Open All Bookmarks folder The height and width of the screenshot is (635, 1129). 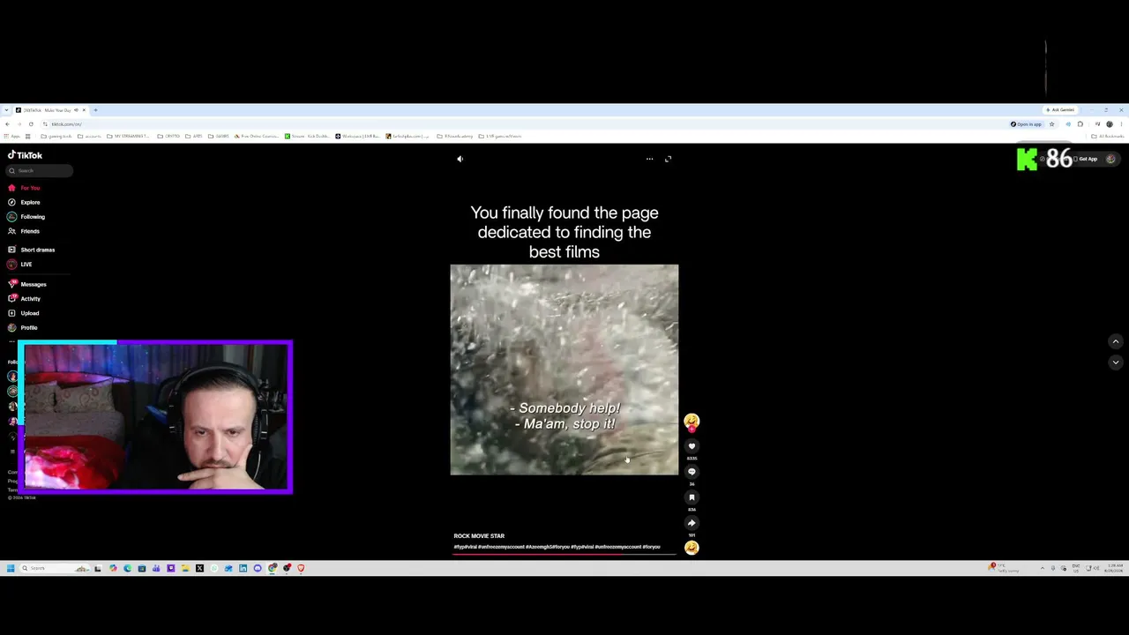[x=1108, y=137]
